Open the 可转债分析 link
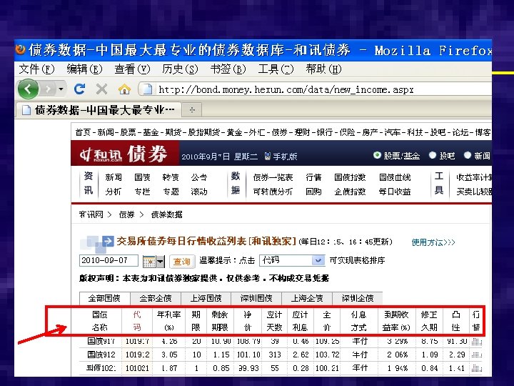 (x=273, y=192)
